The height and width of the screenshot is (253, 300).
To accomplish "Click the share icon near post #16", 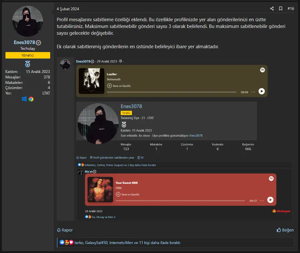I will pyautogui.click(x=272, y=9).
